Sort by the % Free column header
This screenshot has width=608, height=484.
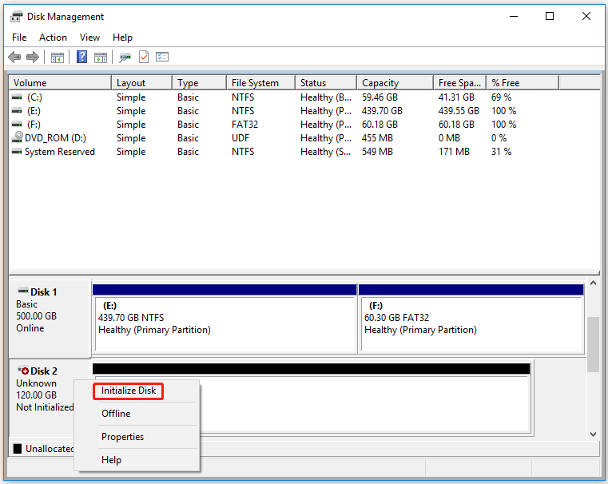click(x=523, y=83)
